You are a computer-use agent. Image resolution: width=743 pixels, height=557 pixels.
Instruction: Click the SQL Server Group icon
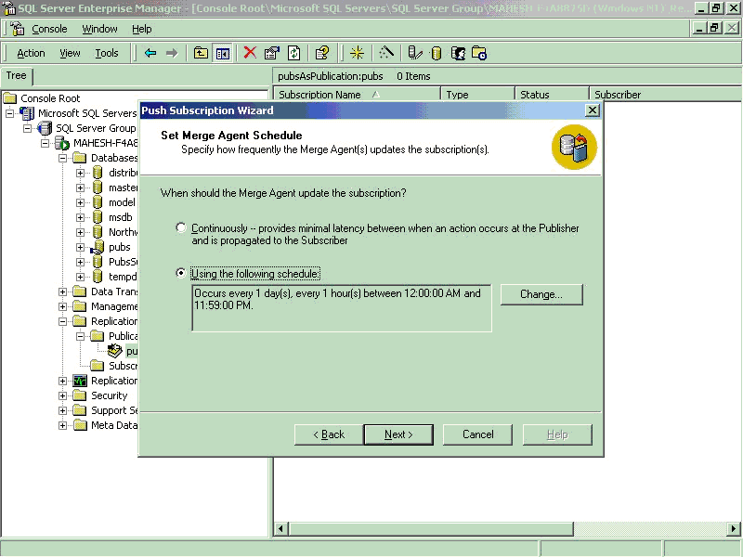coord(45,128)
